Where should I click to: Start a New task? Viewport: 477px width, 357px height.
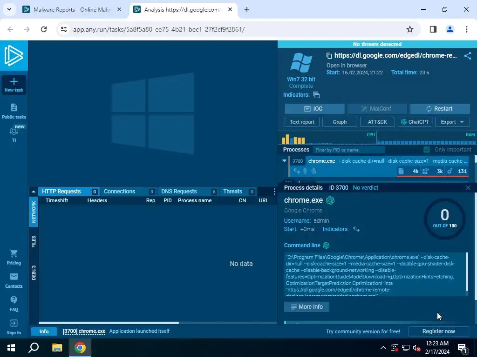tap(14, 85)
